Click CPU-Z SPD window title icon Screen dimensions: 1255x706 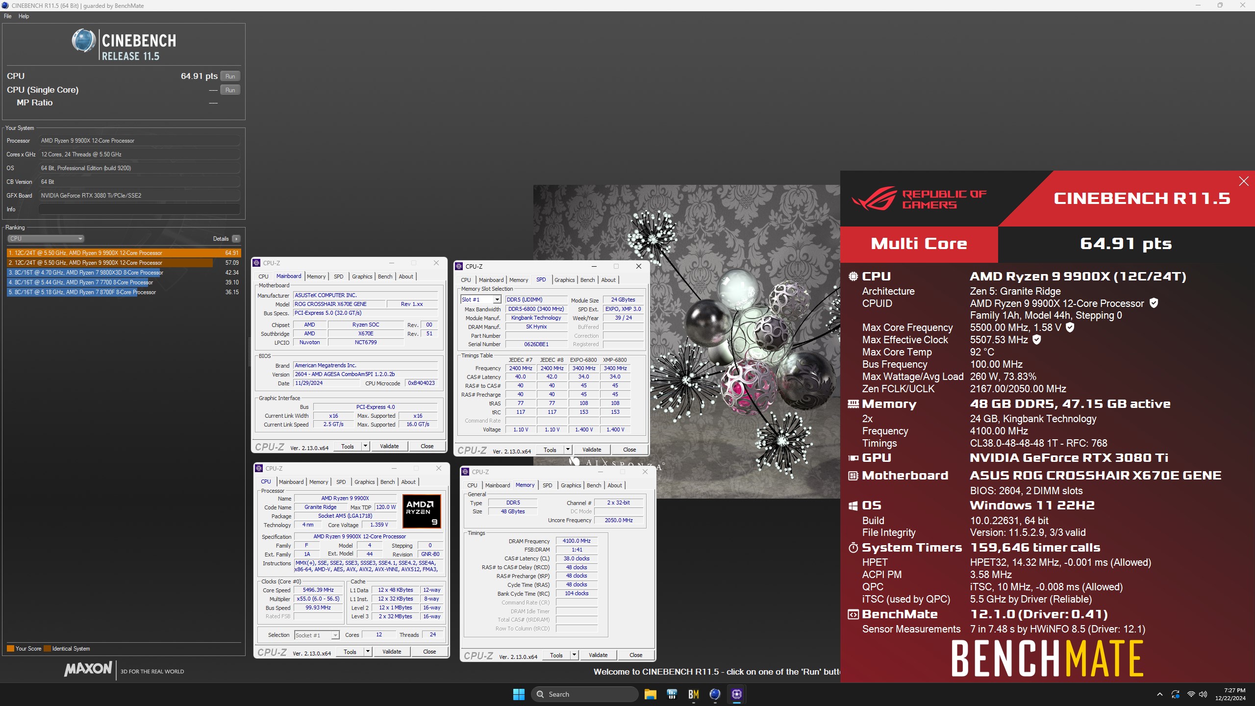point(459,266)
